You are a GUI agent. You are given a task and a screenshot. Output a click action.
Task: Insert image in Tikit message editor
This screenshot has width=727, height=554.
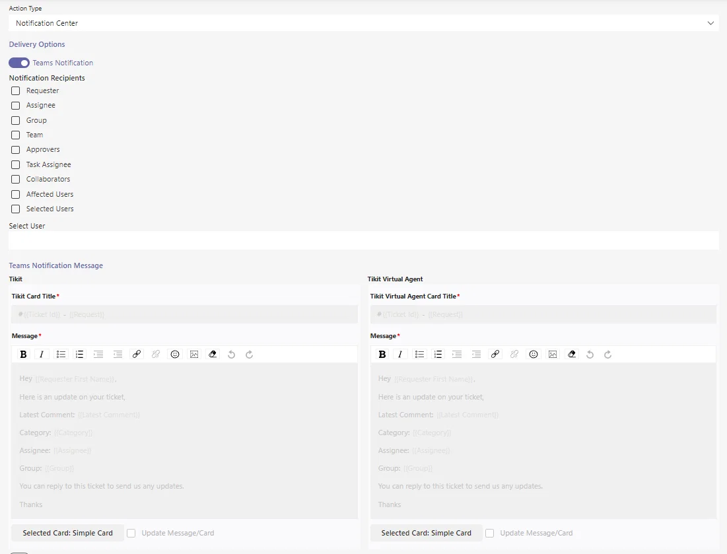[194, 354]
